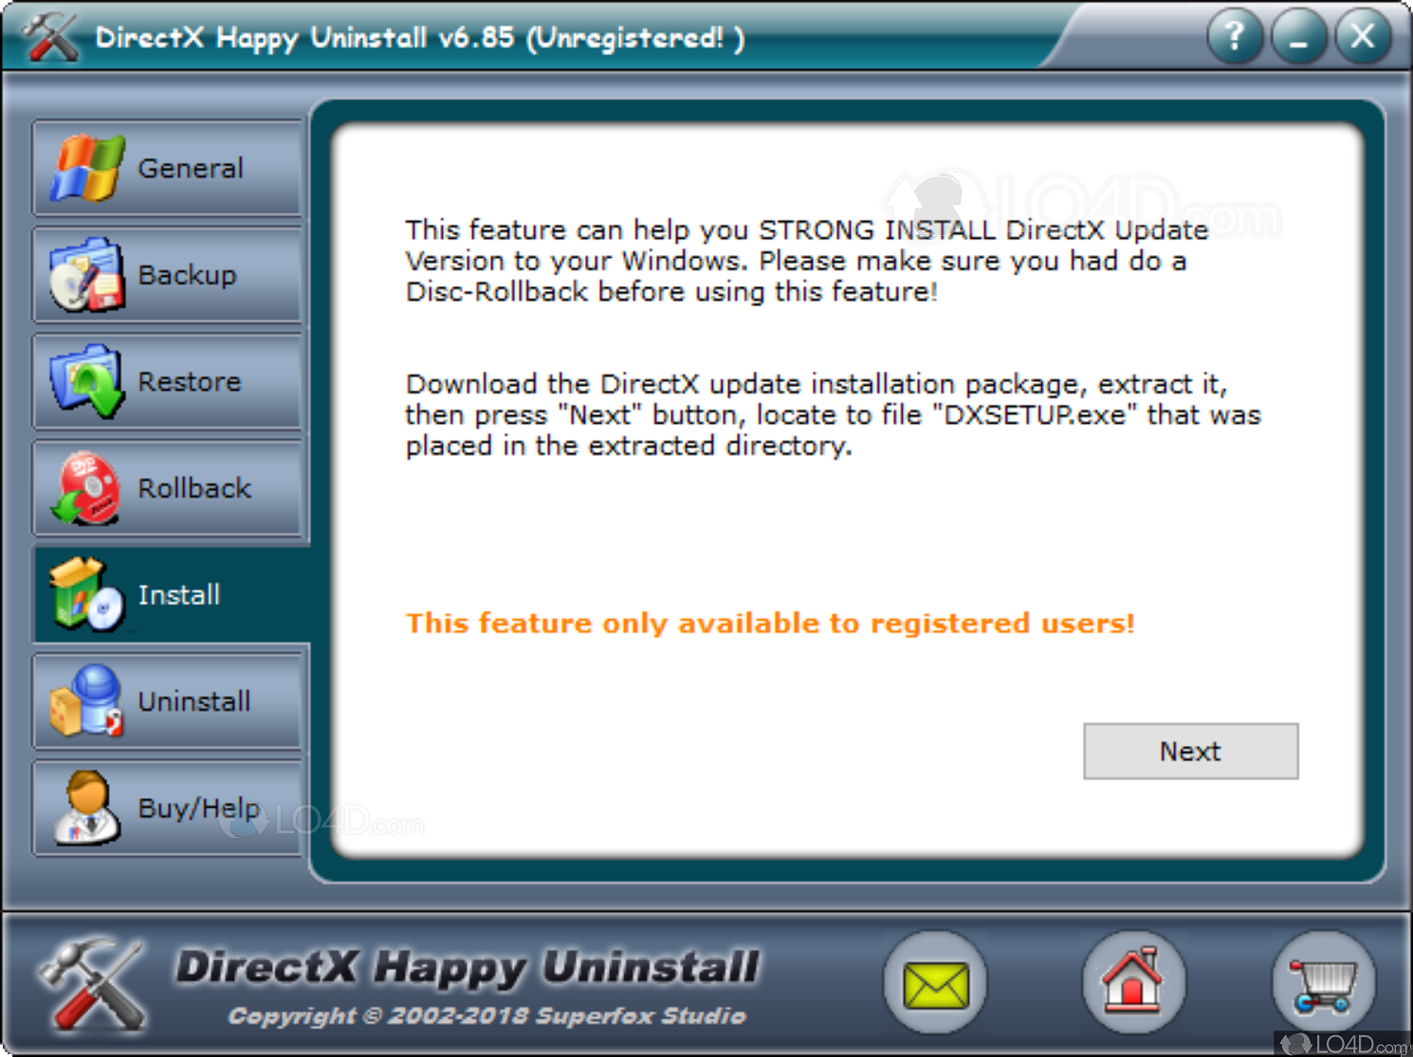Open the homepage via house icon

1134,983
